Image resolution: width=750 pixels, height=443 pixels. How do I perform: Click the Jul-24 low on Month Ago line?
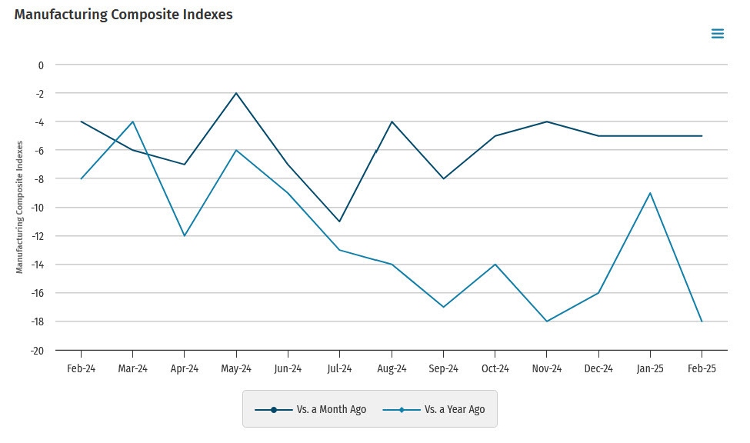coord(340,221)
